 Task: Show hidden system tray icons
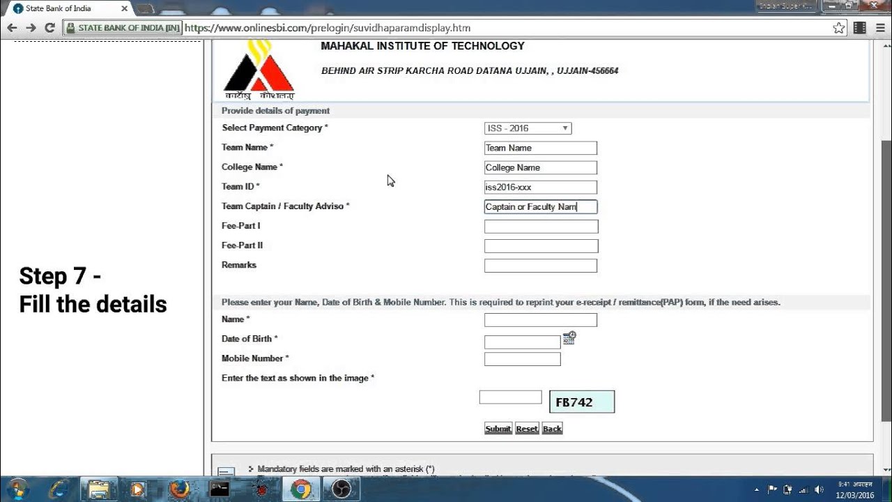pyautogui.click(x=757, y=489)
